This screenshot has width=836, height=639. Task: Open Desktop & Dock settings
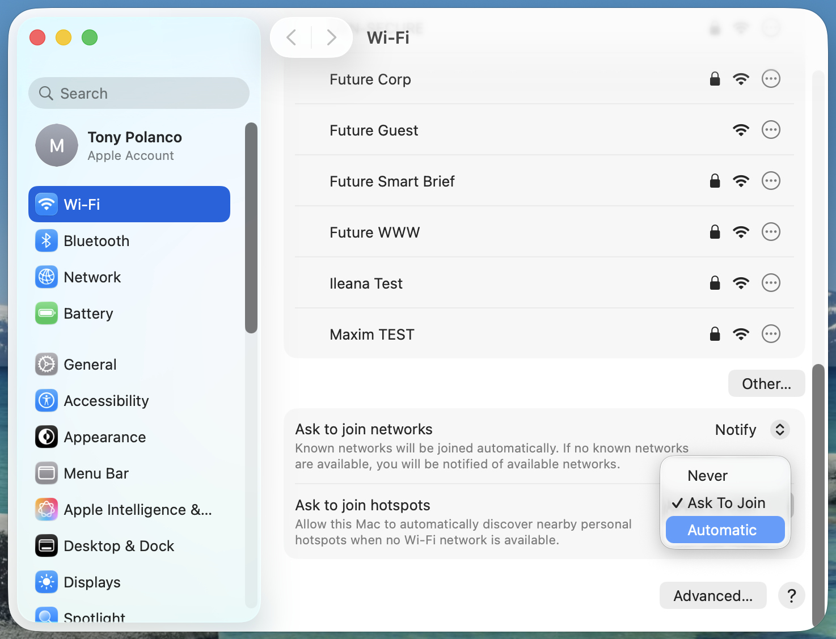[x=119, y=546]
